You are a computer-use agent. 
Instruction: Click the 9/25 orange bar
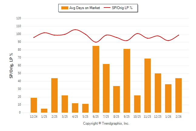127,81
